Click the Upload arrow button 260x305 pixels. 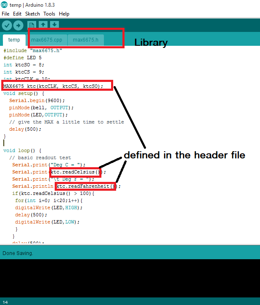(x=19, y=26)
